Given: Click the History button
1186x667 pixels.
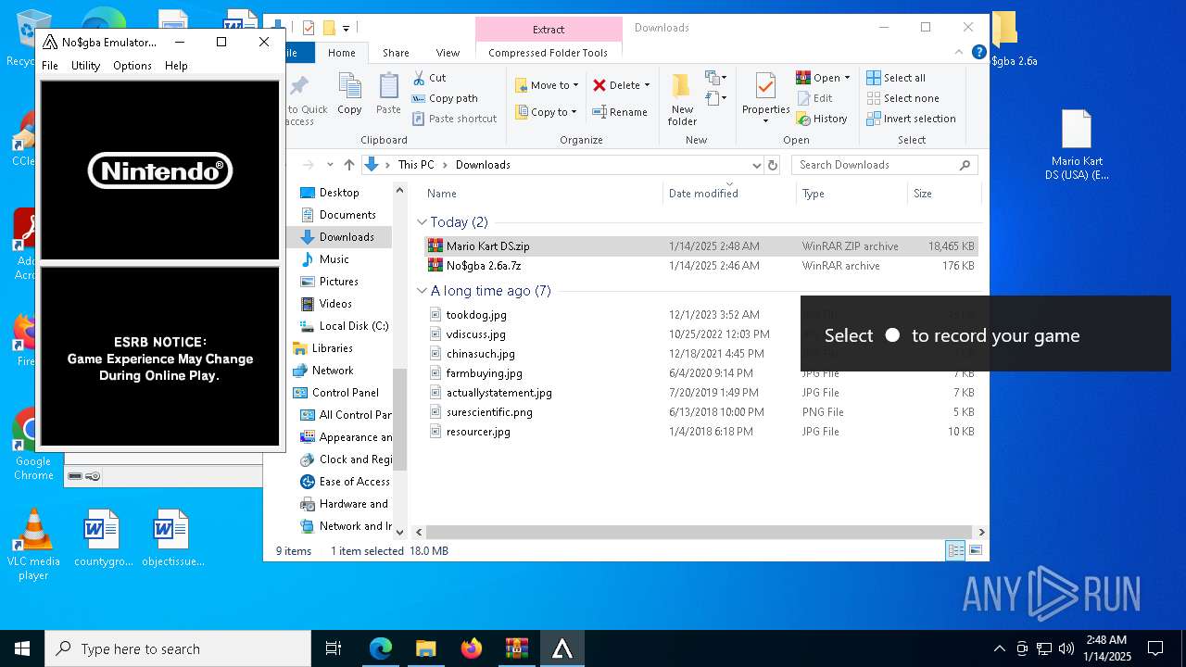Looking at the screenshot, I should (821, 119).
